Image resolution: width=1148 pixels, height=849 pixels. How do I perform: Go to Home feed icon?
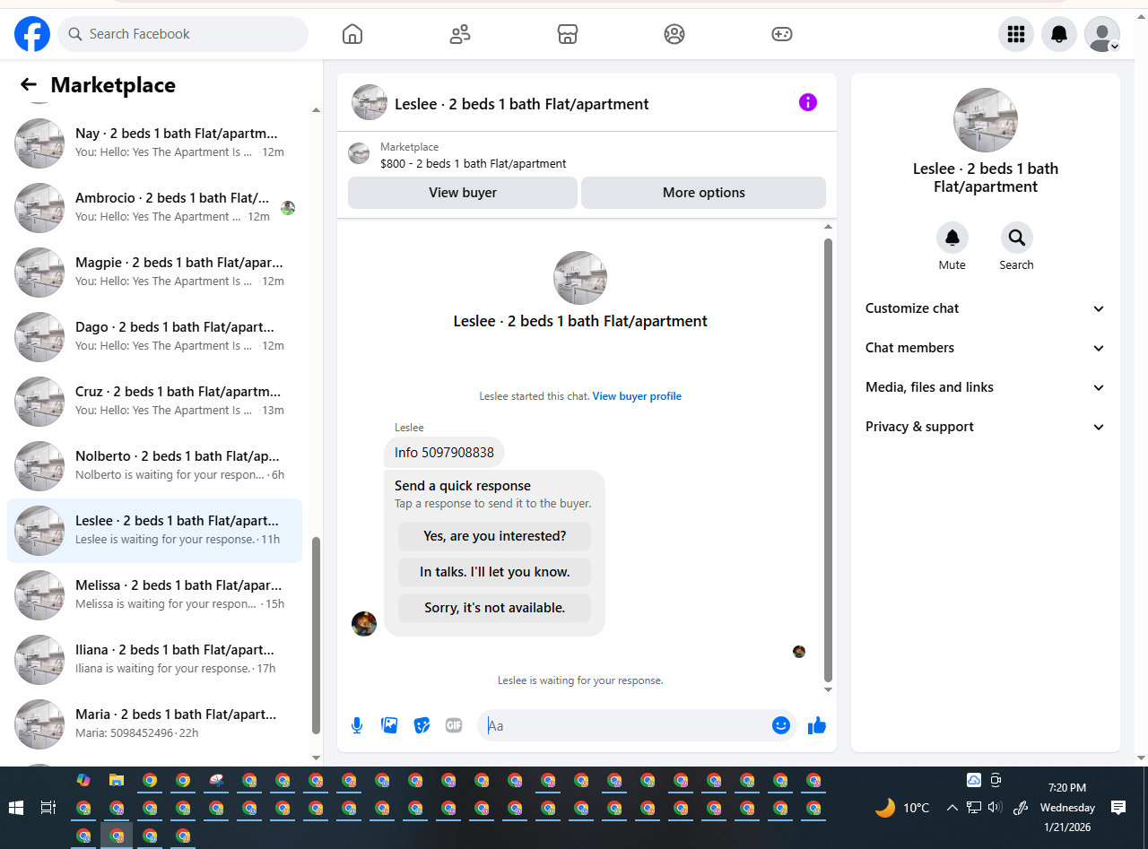tap(352, 34)
